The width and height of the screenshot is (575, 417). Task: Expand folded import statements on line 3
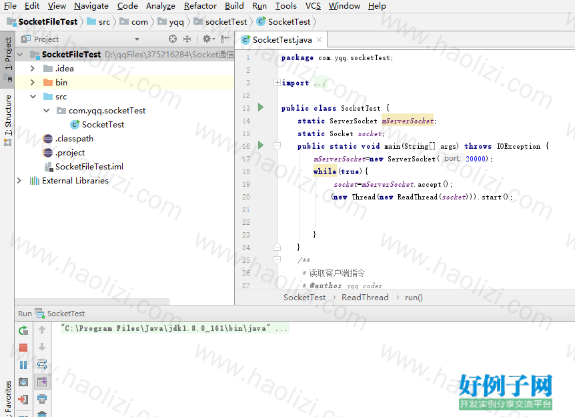click(277, 83)
